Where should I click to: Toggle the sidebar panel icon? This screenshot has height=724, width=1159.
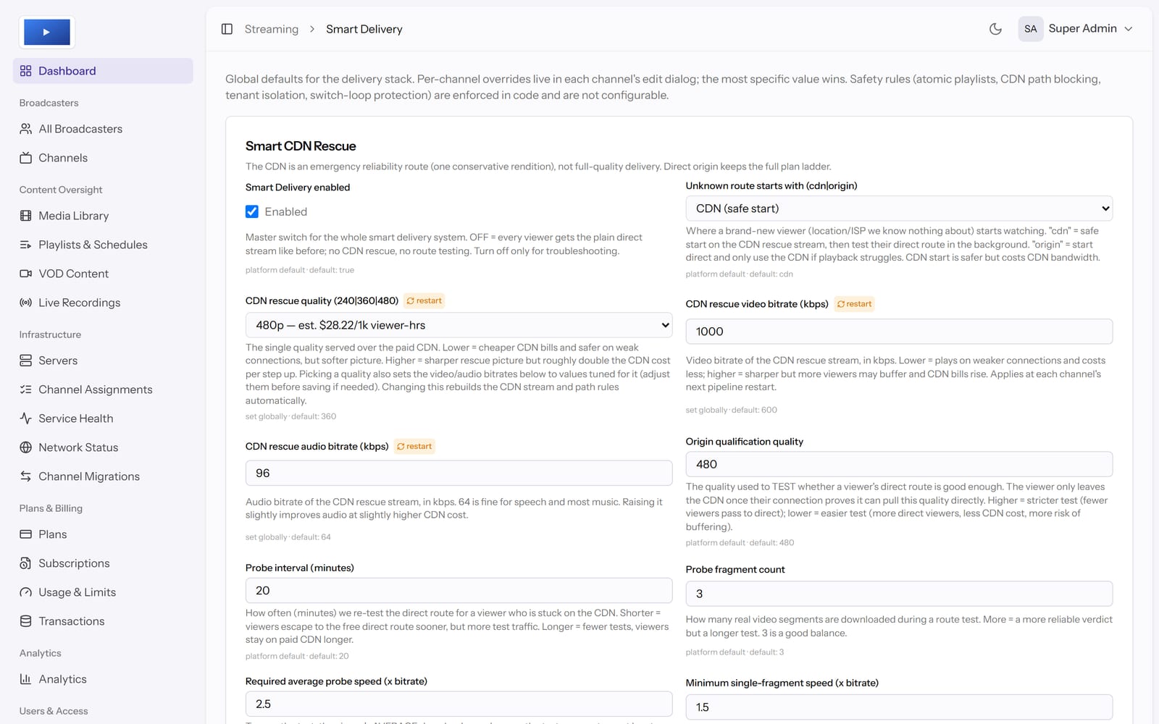[x=227, y=29]
